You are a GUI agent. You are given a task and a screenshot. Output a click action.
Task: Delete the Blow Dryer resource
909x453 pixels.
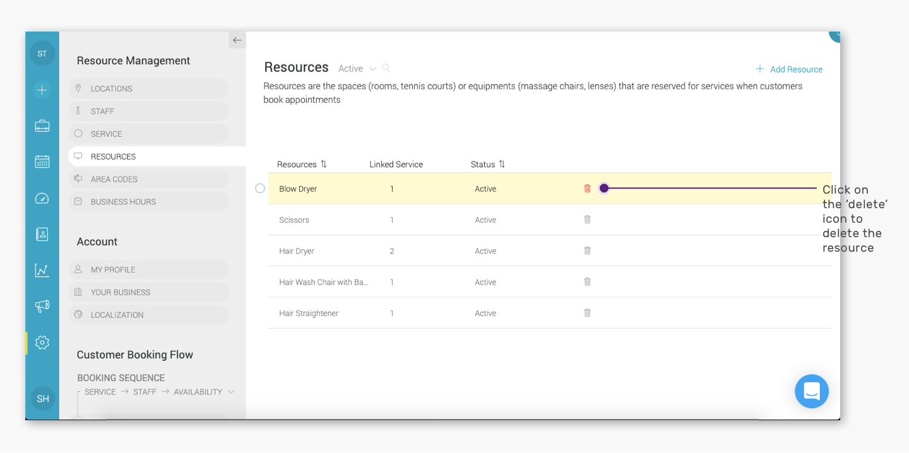[x=587, y=188]
